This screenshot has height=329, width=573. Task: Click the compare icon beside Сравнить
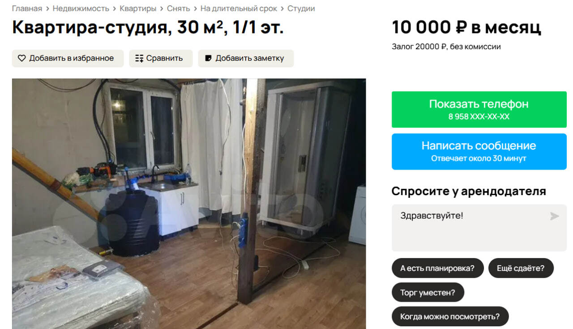(139, 58)
